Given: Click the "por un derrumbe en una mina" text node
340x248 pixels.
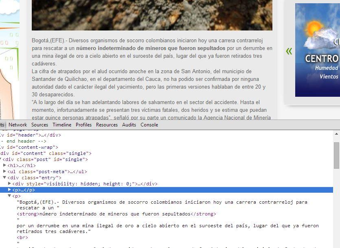Looking at the screenshot, I should [168, 228].
